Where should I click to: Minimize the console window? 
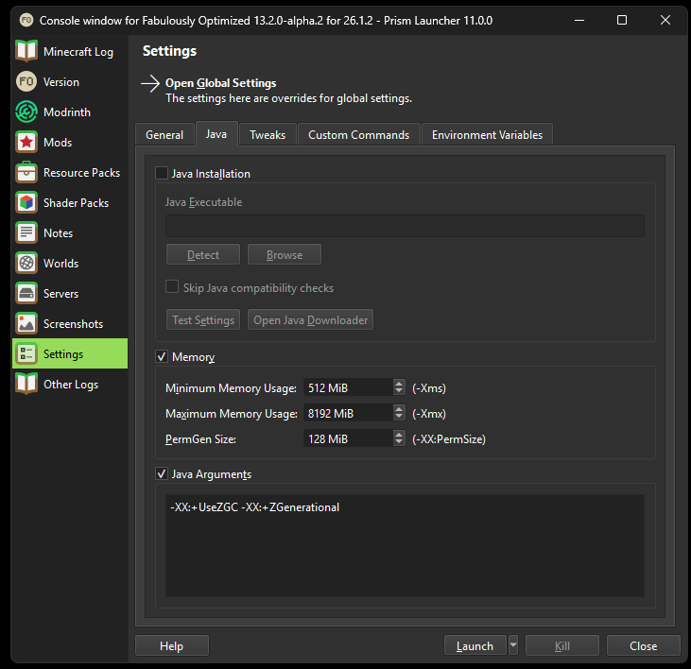click(x=579, y=20)
